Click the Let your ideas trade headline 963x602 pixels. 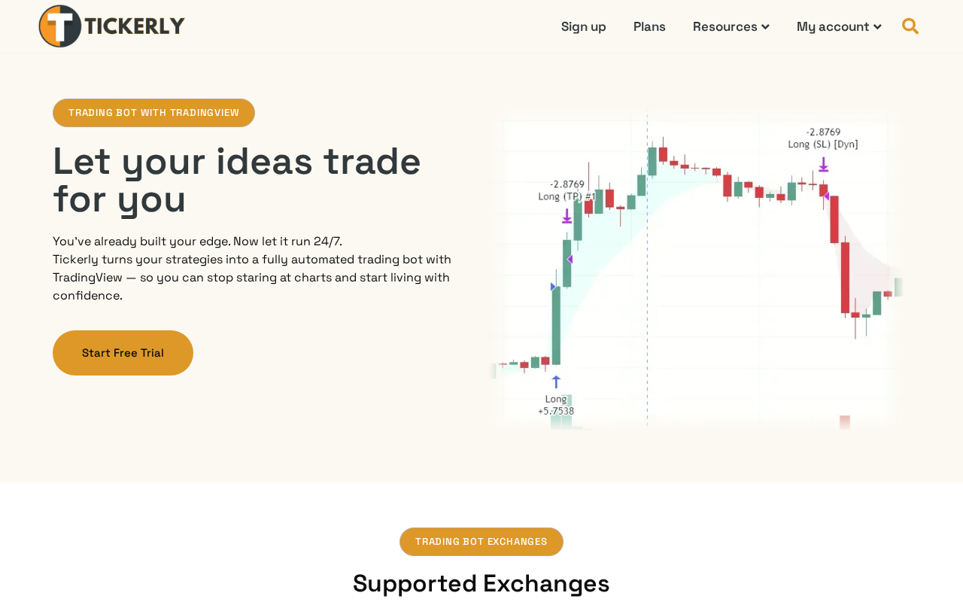click(x=237, y=180)
